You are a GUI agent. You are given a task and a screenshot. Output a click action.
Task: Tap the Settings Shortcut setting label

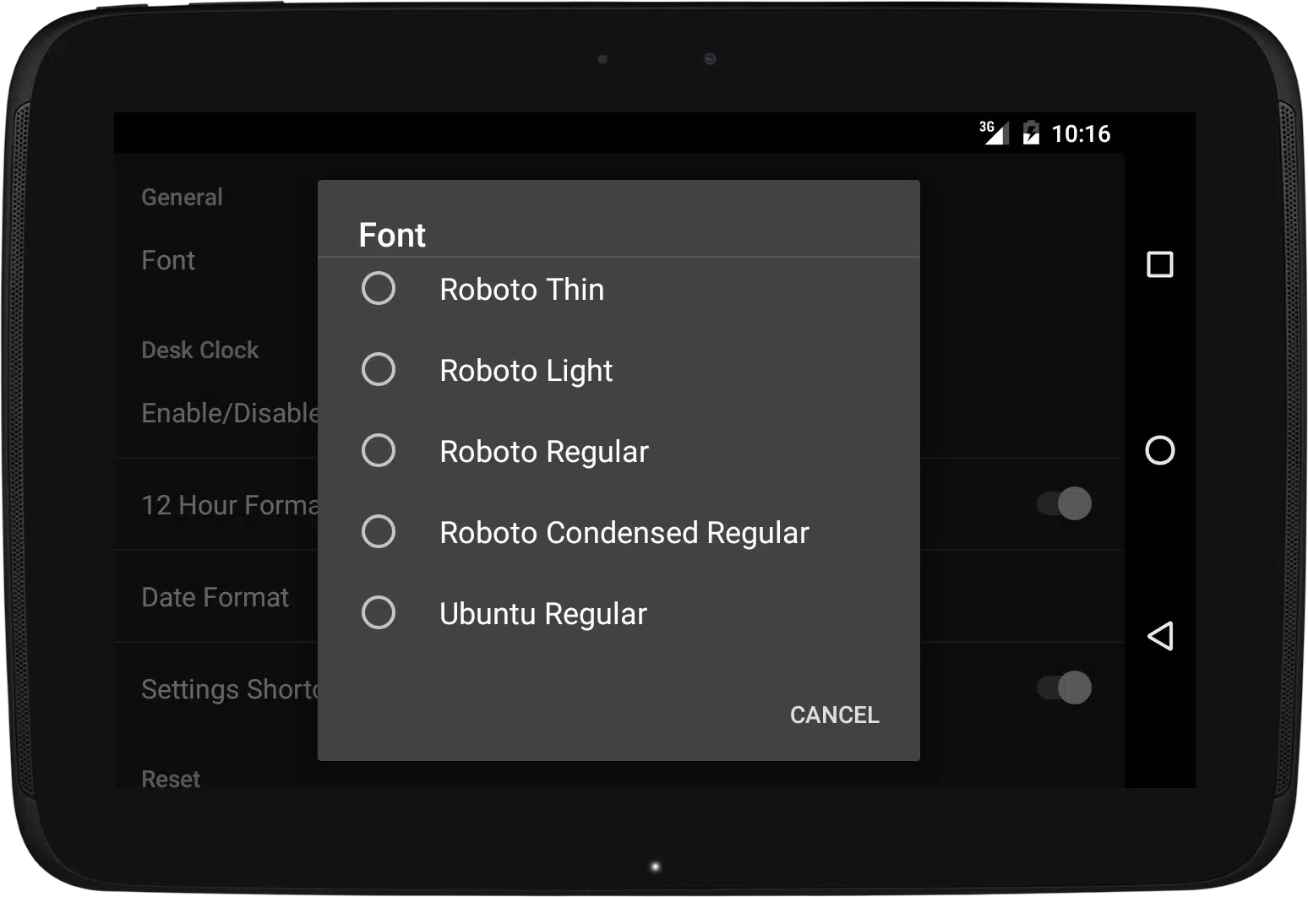tap(230, 689)
